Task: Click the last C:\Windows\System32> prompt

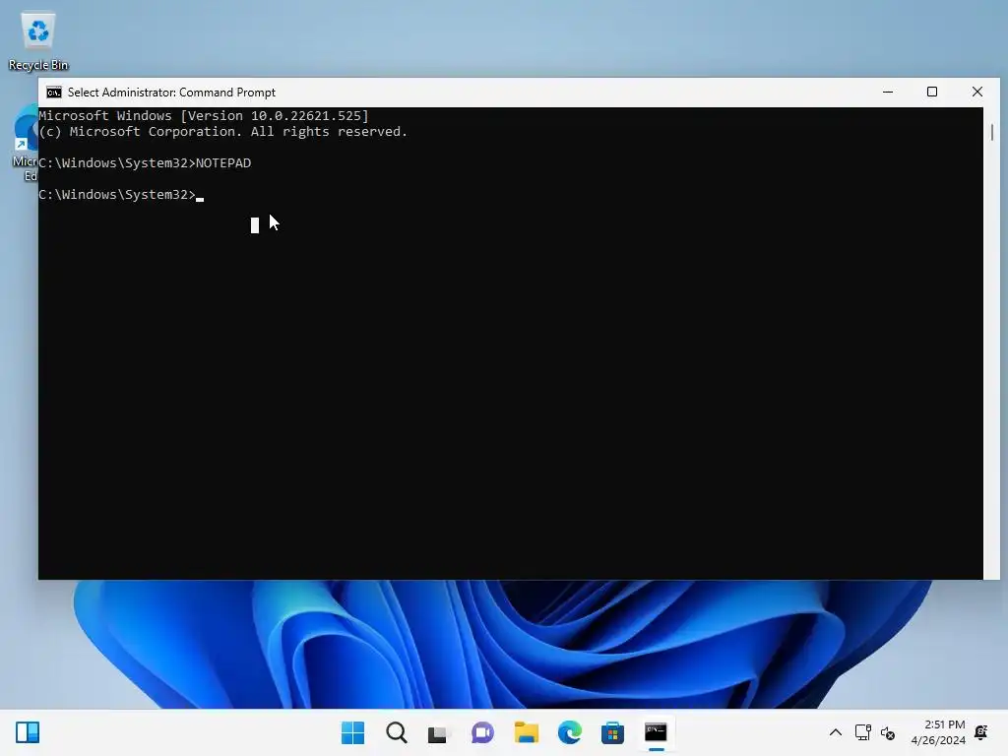Action: tap(117, 195)
